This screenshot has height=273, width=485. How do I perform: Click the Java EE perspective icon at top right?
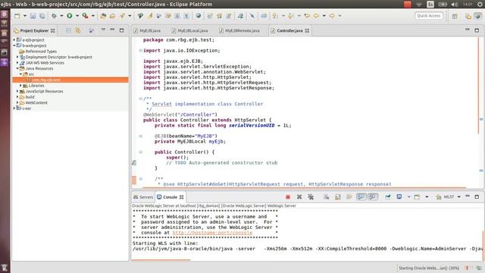coord(468,16)
